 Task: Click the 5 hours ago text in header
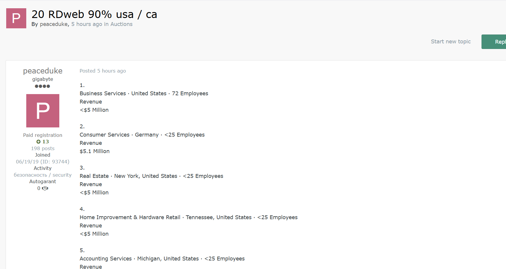pos(86,24)
